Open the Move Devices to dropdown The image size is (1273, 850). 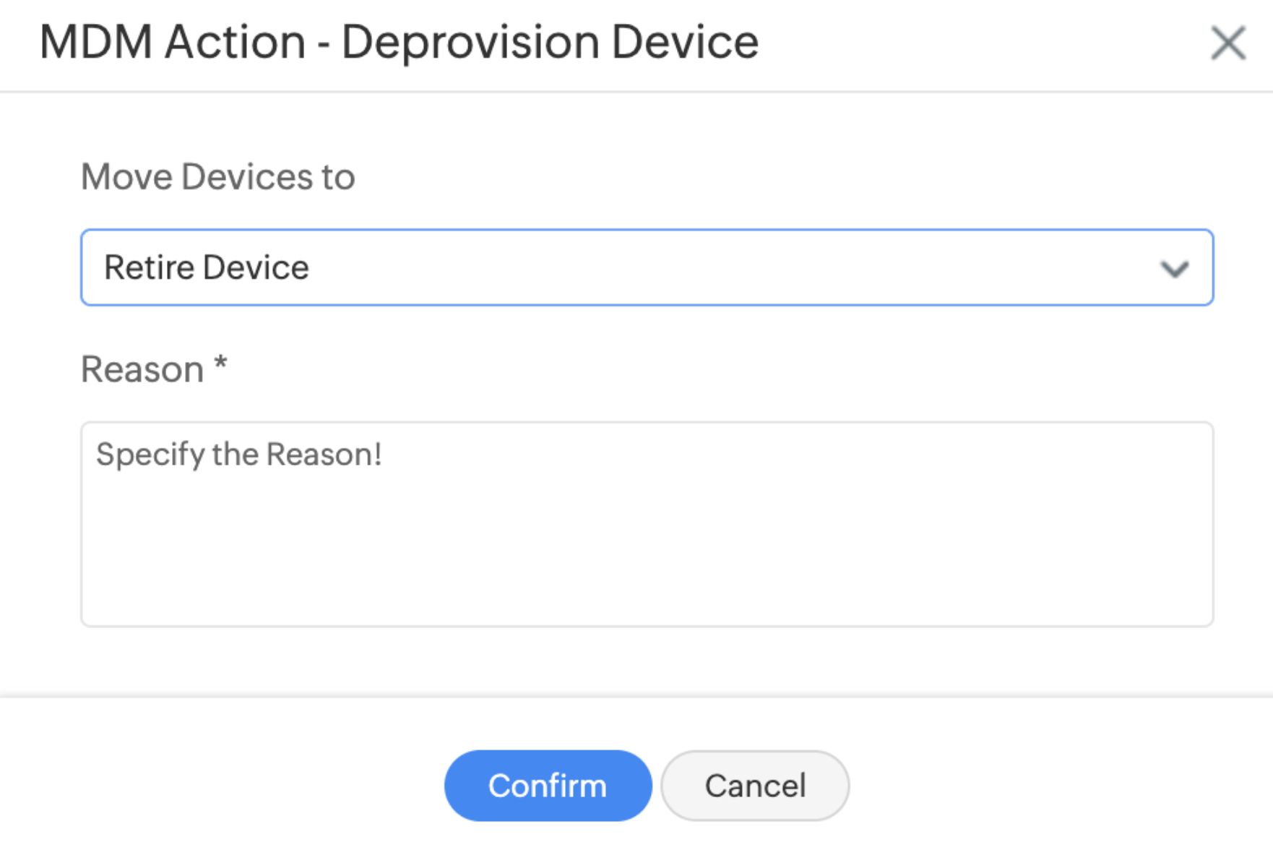click(647, 267)
